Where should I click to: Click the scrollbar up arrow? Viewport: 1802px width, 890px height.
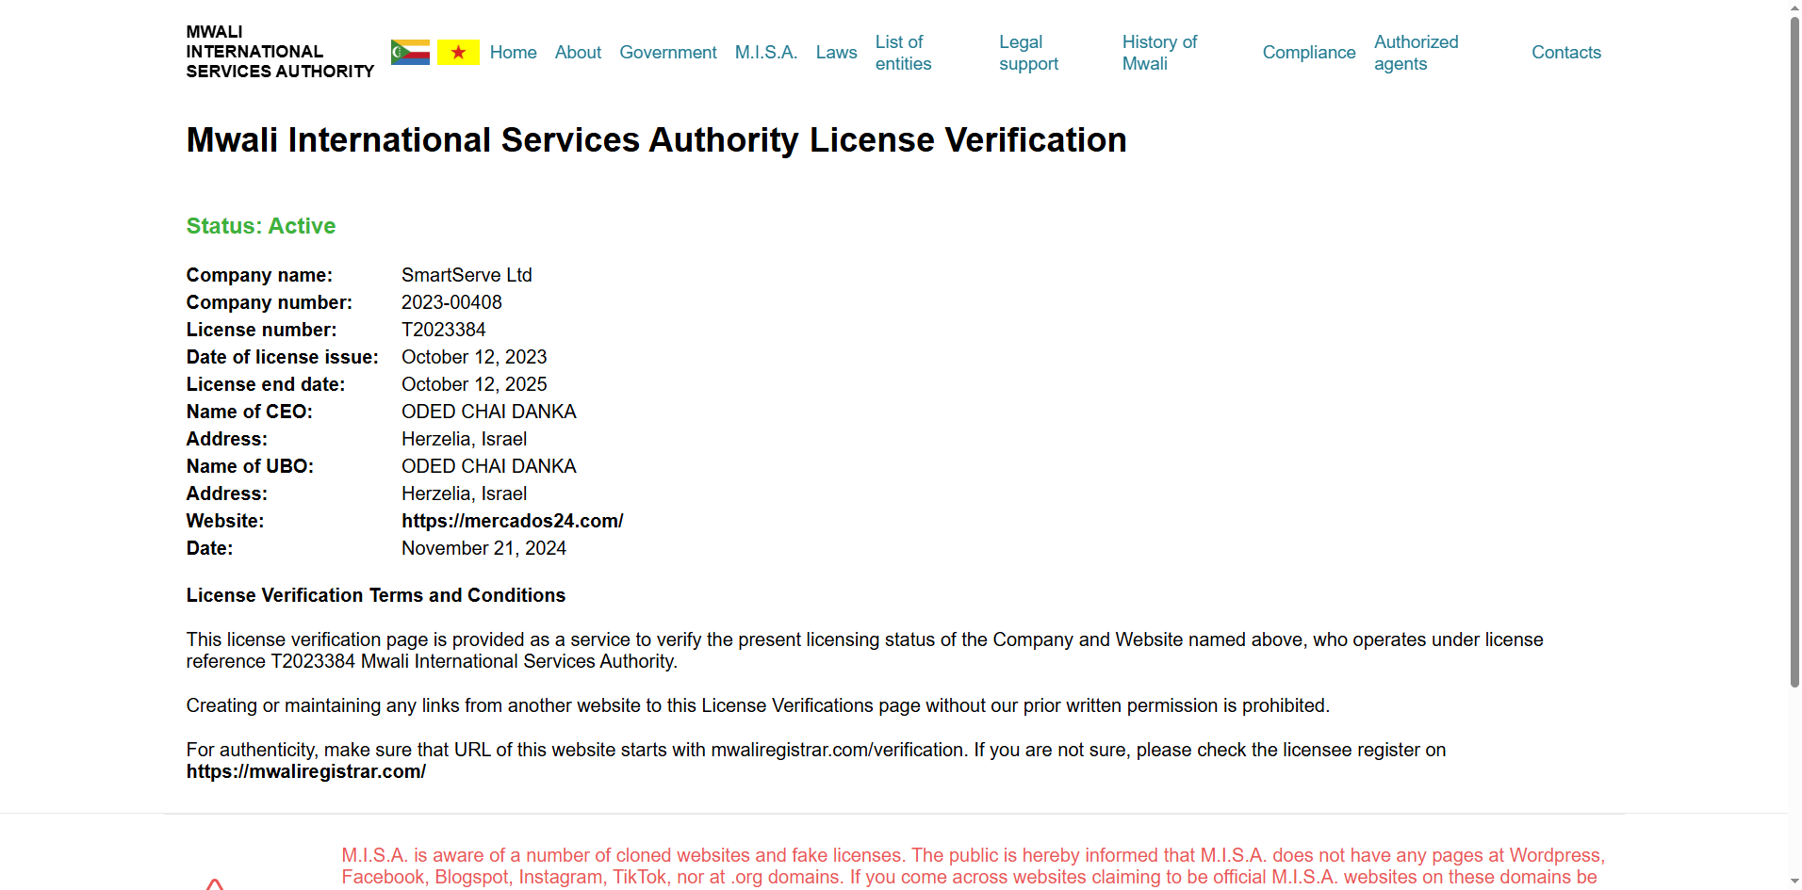tap(1794, 8)
